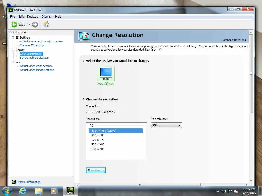Viewport: 262px width, 196px height.
Task: Open Adjust video image settings
Action: (x=37, y=70)
